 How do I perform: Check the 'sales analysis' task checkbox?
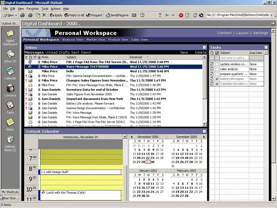pos(217,69)
